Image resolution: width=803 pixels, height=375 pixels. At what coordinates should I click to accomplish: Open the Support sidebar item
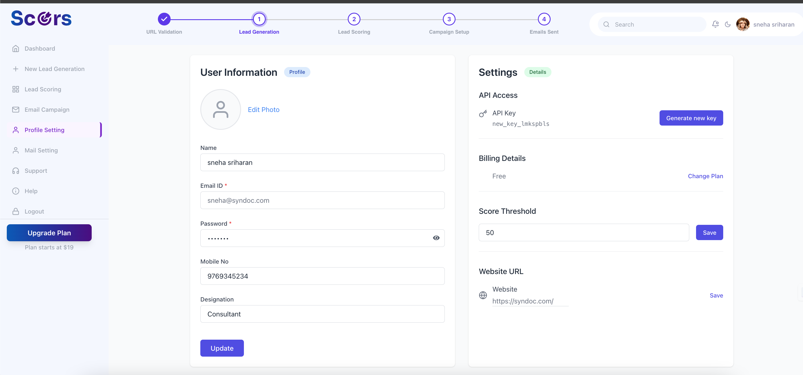tap(36, 171)
